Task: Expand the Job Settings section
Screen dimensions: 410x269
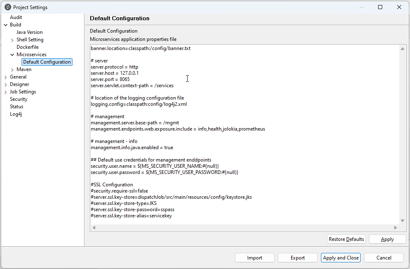Action: (5, 91)
